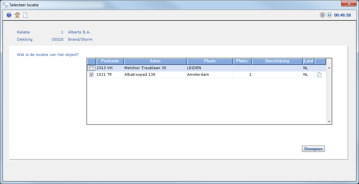Select the Omschrijving cell of Albatrospad row
This screenshot has height=184, width=359.
[277, 75]
